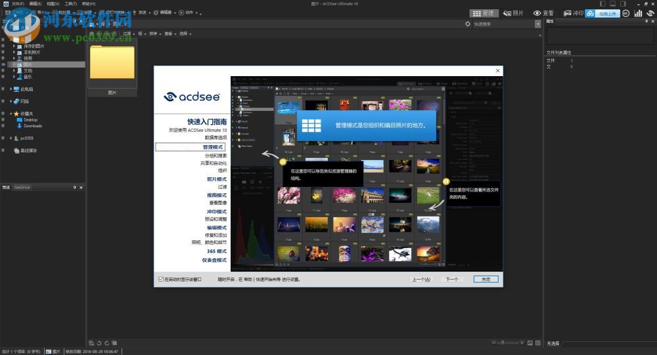Open the 组 Group dropdown
The width and height of the screenshot is (657, 355).
click(x=142, y=33)
